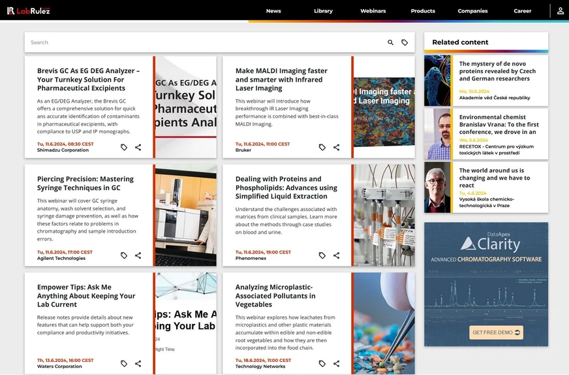Viewport: 569px width, 375px height.
Task: Open 'The world around us is changing' article
Action: click(x=494, y=178)
